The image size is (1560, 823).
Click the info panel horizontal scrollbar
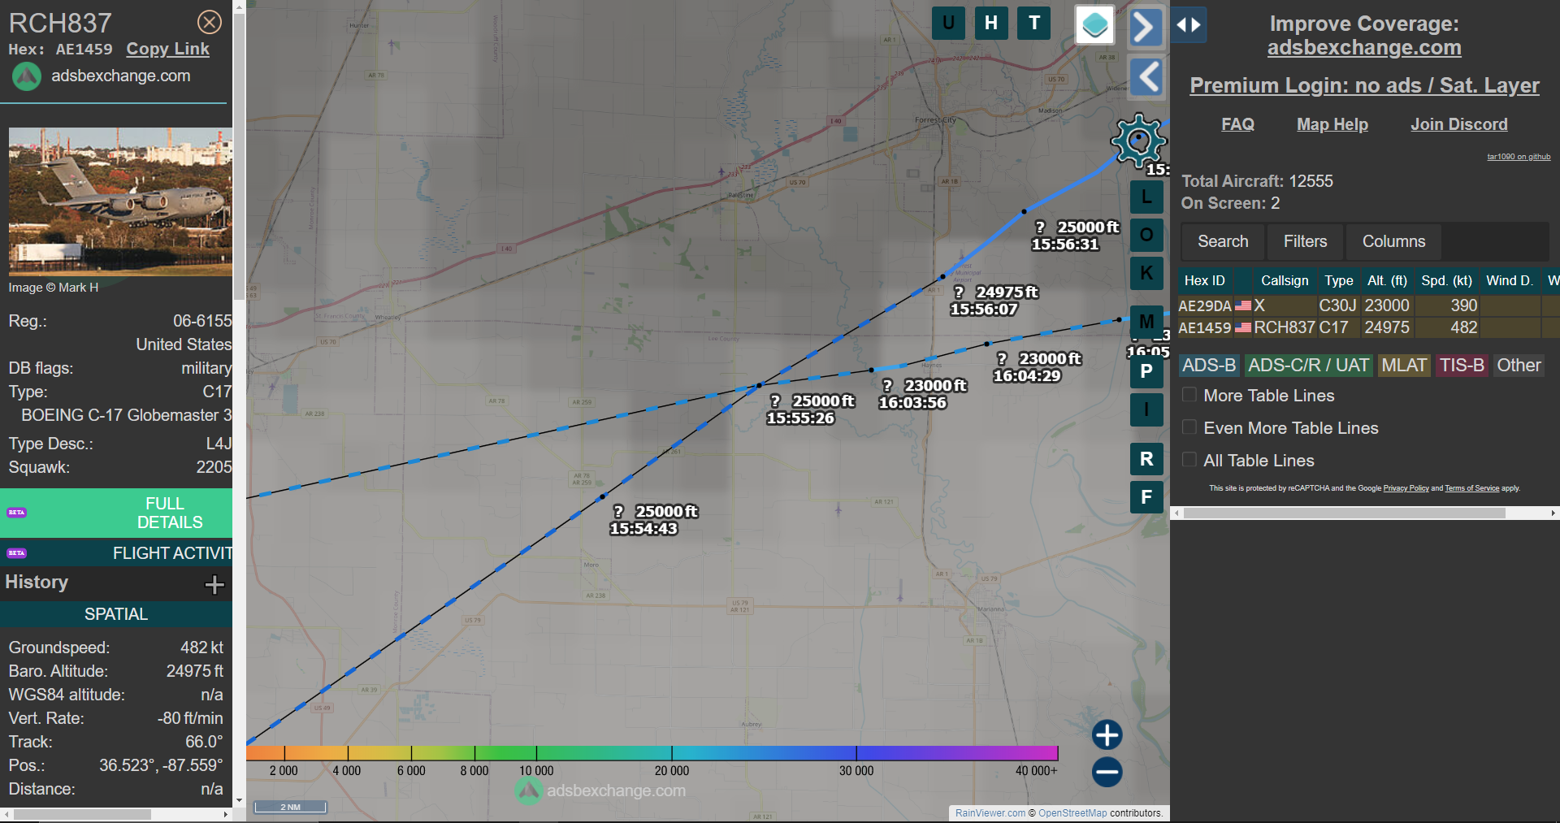click(x=82, y=814)
